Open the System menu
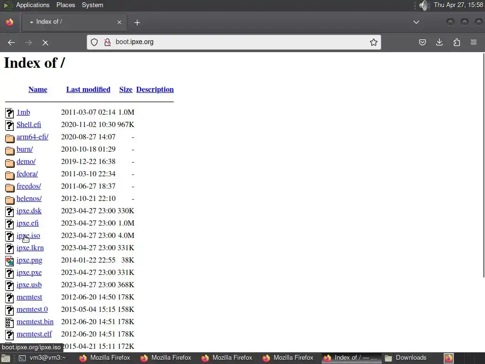 coord(92,5)
